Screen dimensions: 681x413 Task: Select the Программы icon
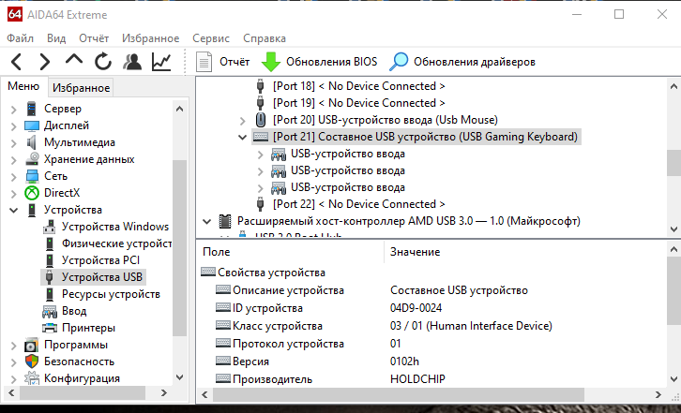tap(32, 345)
